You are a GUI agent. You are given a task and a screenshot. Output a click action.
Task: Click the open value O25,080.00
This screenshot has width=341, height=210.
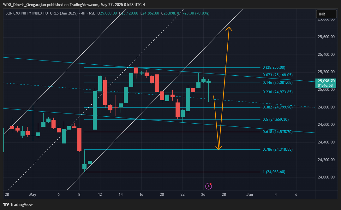pyautogui.click(x=107, y=13)
